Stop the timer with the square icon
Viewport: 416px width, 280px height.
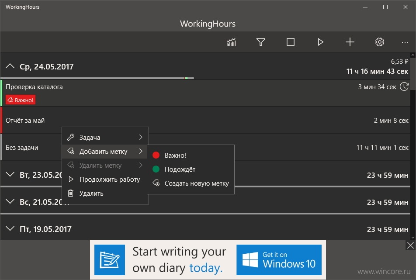pos(291,42)
